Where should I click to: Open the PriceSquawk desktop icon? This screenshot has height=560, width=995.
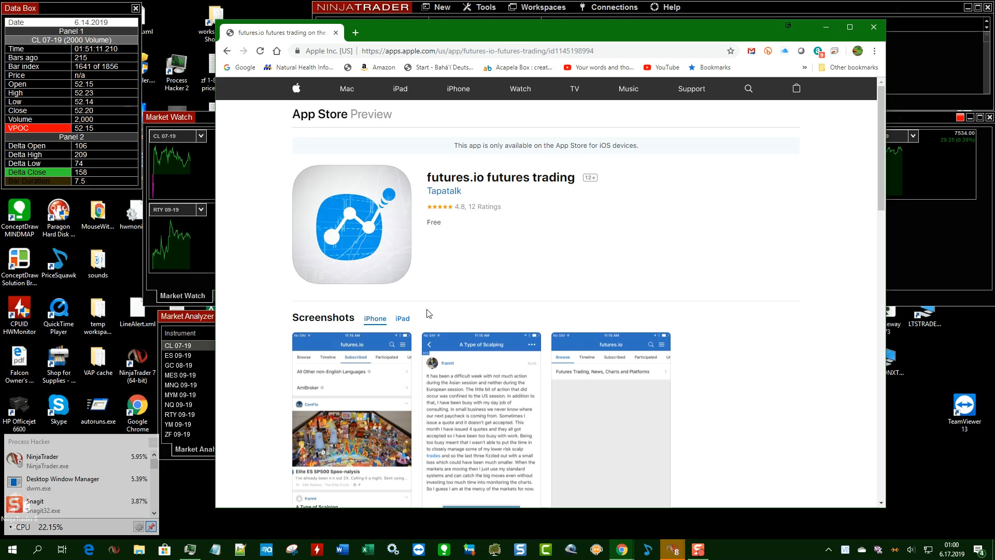pyautogui.click(x=59, y=264)
